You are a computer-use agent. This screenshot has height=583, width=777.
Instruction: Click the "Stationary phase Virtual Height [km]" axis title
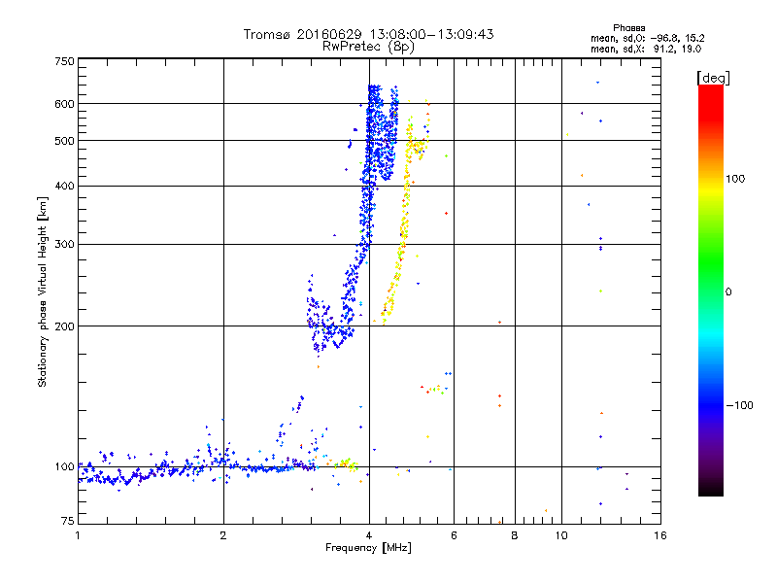click(x=43, y=291)
